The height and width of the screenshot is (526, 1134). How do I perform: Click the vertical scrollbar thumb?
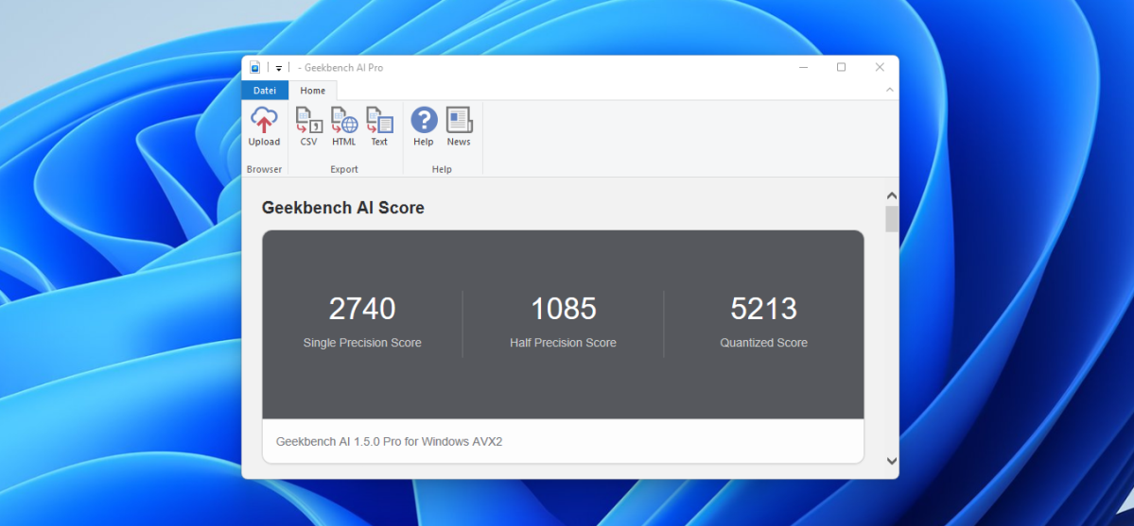click(892, 219)
